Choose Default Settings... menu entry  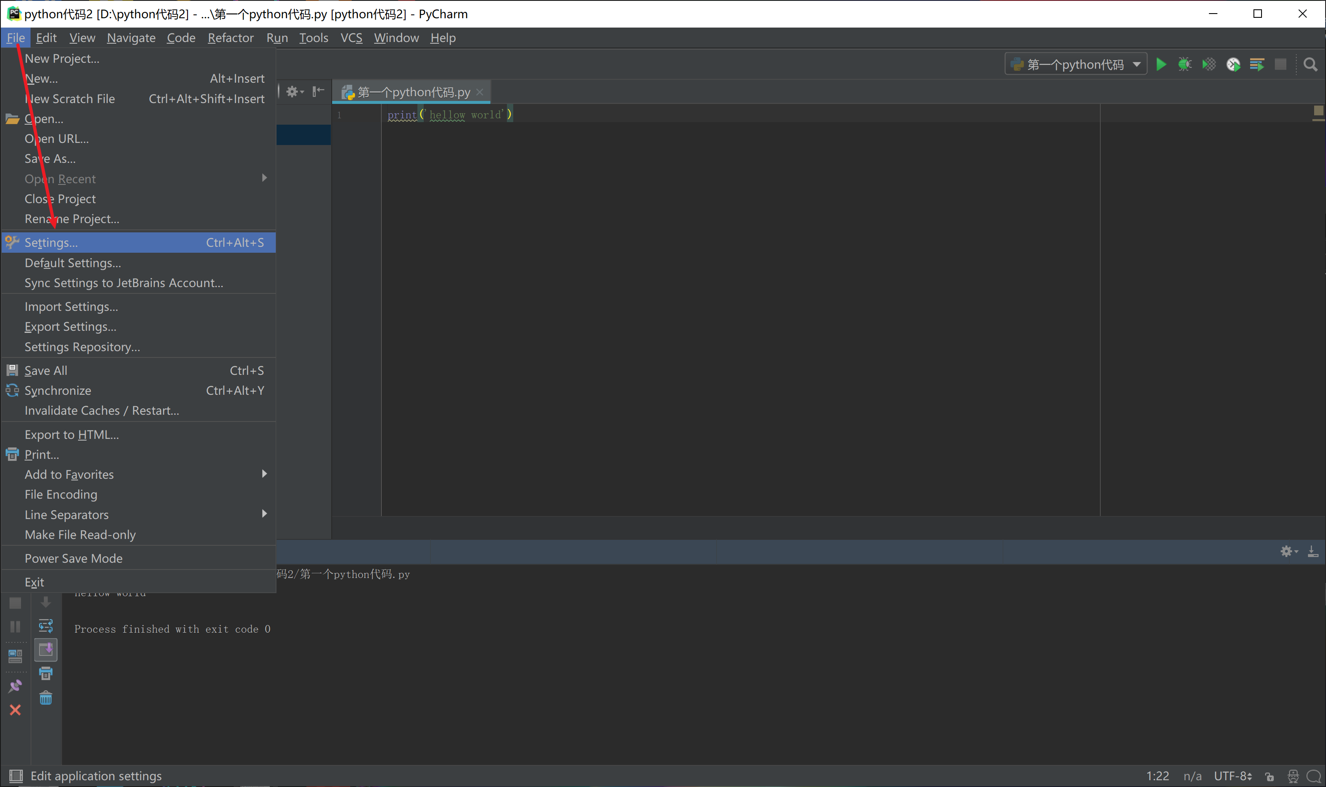pos(139,262)
